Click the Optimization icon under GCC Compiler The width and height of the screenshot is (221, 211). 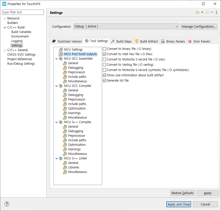[65, 109]
